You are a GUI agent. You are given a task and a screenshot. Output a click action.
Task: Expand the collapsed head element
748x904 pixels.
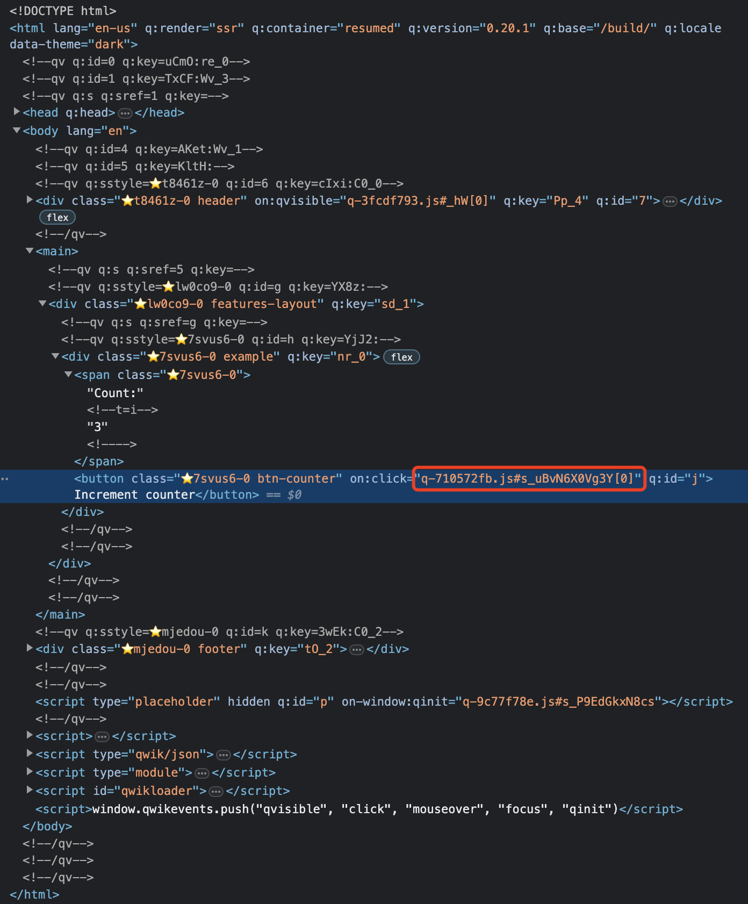pos(17,112)
